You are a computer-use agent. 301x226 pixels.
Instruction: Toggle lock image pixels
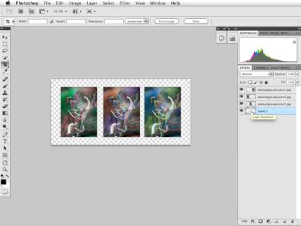coord(255,82)
